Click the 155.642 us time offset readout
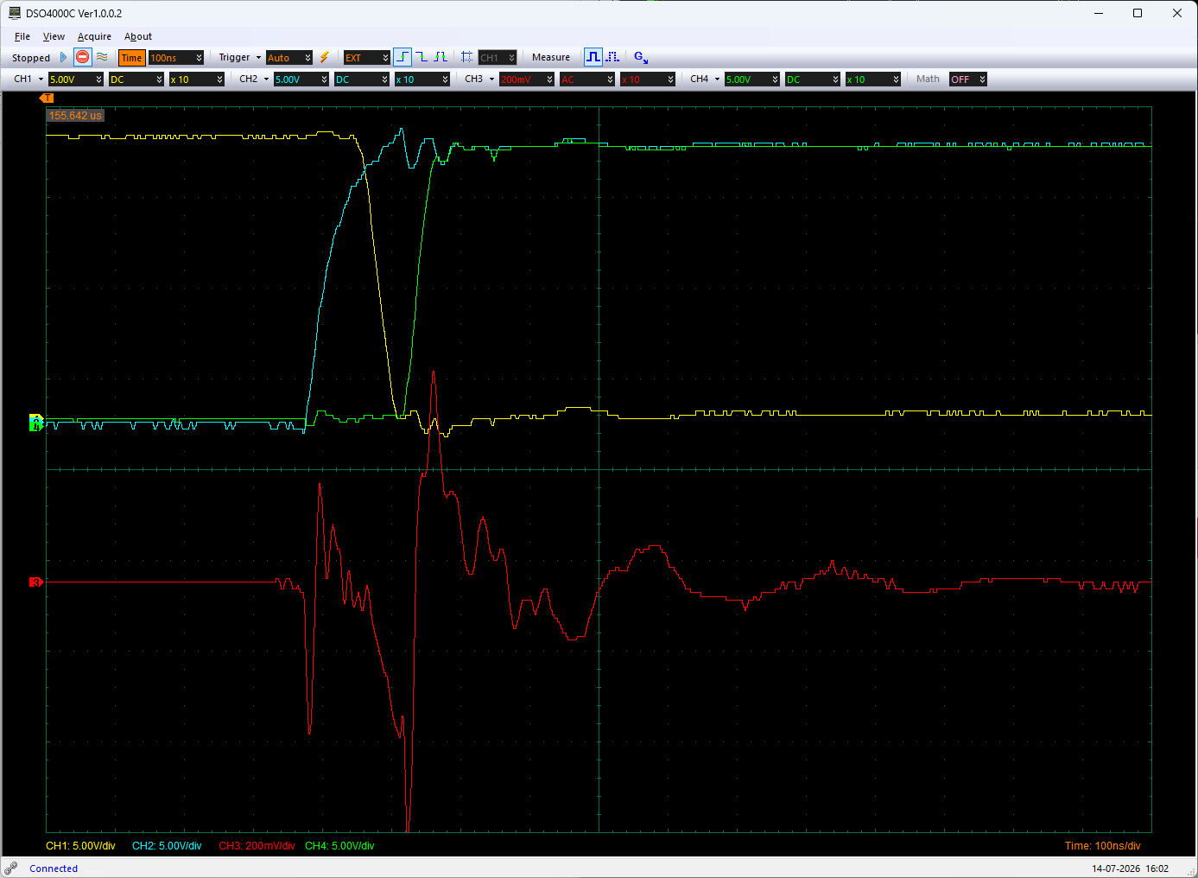 point(75,115)
